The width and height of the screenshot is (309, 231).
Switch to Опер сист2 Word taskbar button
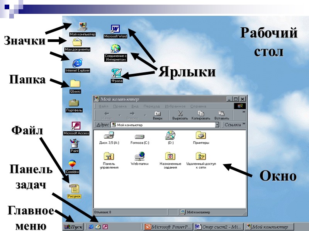(x=219, y=227)
